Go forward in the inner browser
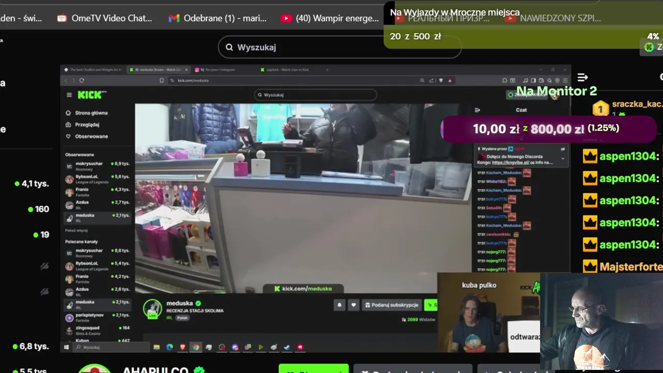663x373 pixels. coord(74,80)
